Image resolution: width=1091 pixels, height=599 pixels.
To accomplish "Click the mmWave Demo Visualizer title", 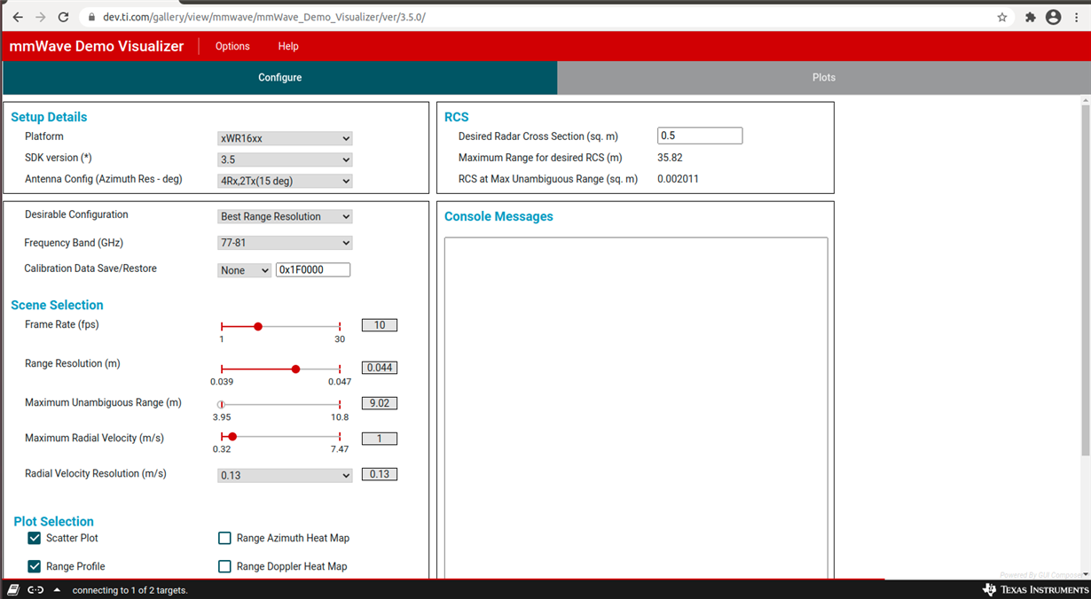I will [x=96, y=46].
